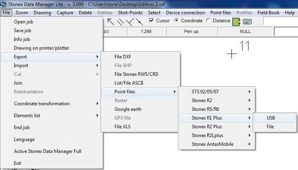Open the Field Book menu
The height and width of the screenshot is (170, 298).
[268, 13]
